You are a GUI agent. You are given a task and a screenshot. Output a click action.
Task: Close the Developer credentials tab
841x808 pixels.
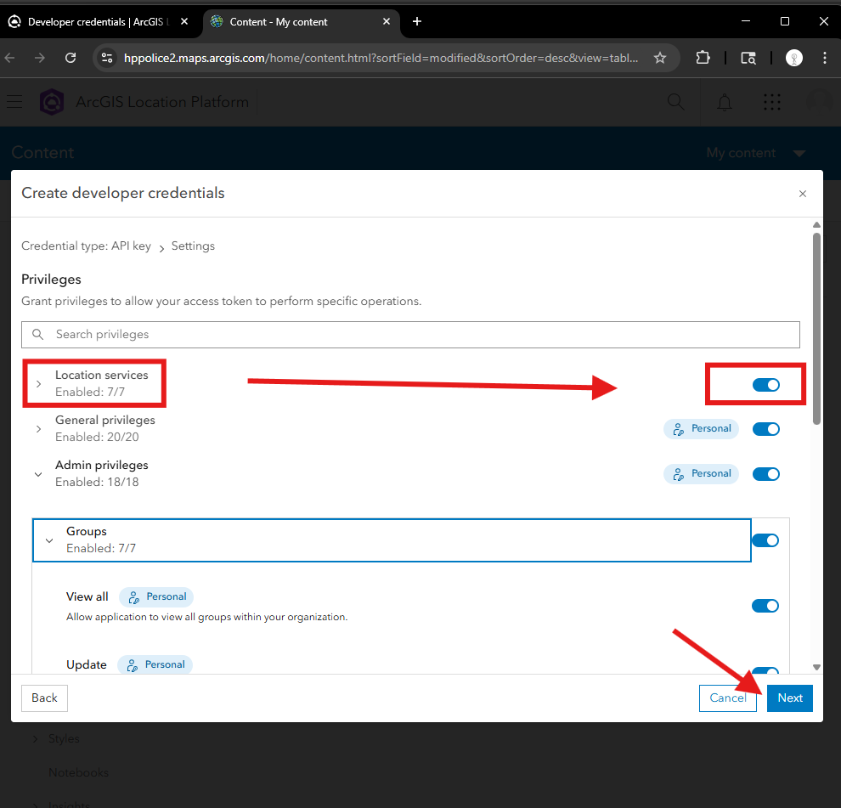click(x=184, y=21)
